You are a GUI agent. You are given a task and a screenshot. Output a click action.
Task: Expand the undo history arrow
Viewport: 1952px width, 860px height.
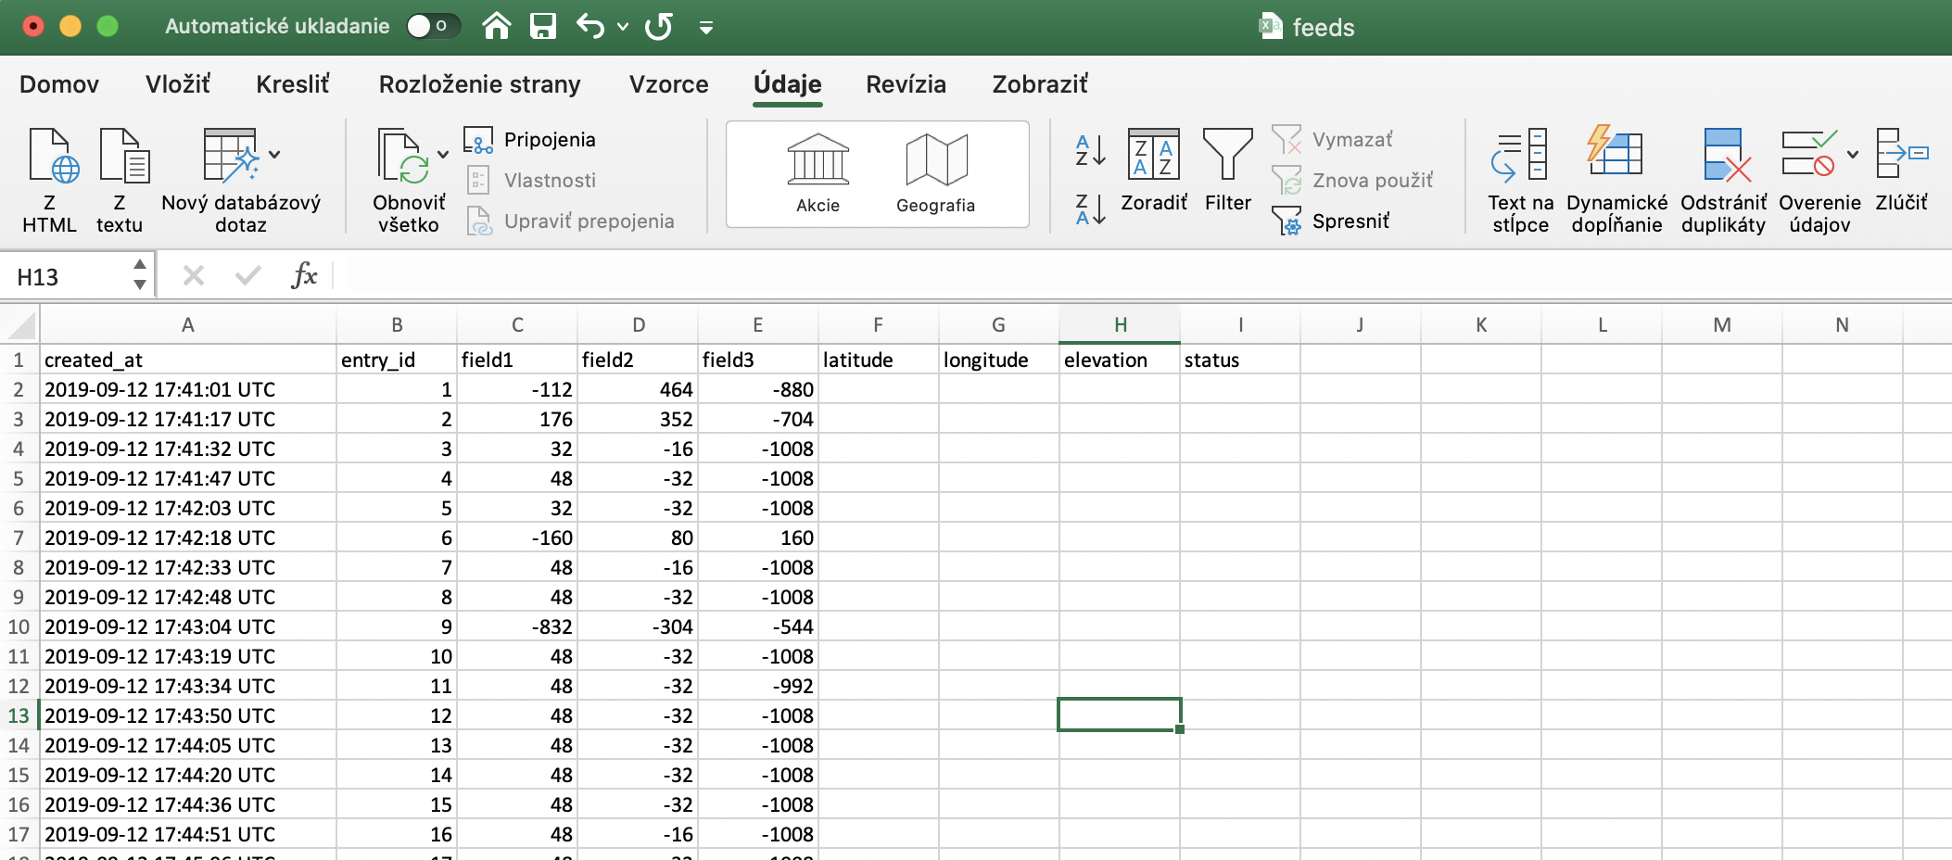[x=623, y=27]
